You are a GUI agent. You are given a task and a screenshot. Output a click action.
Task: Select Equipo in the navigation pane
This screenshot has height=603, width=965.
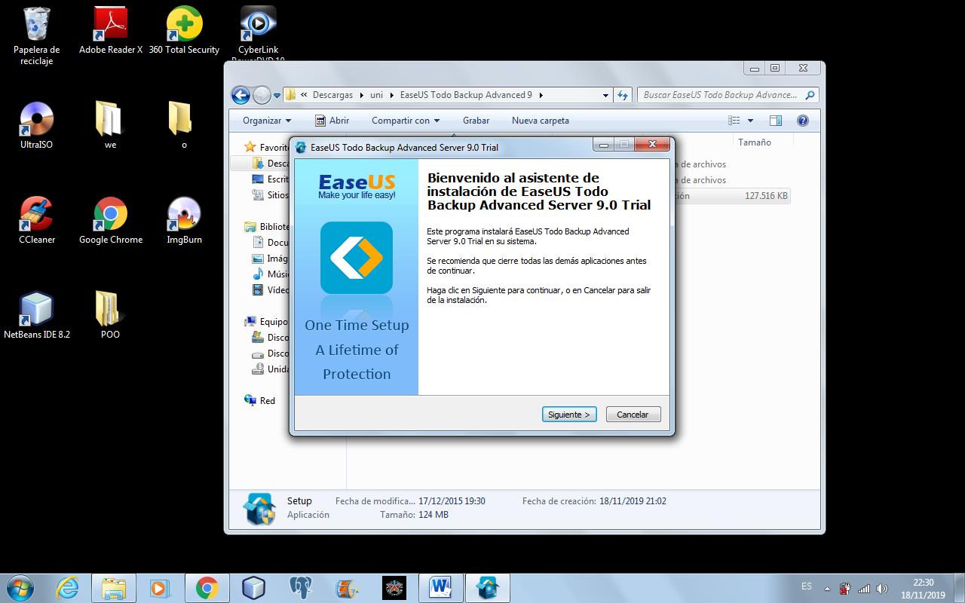point(267,322)
